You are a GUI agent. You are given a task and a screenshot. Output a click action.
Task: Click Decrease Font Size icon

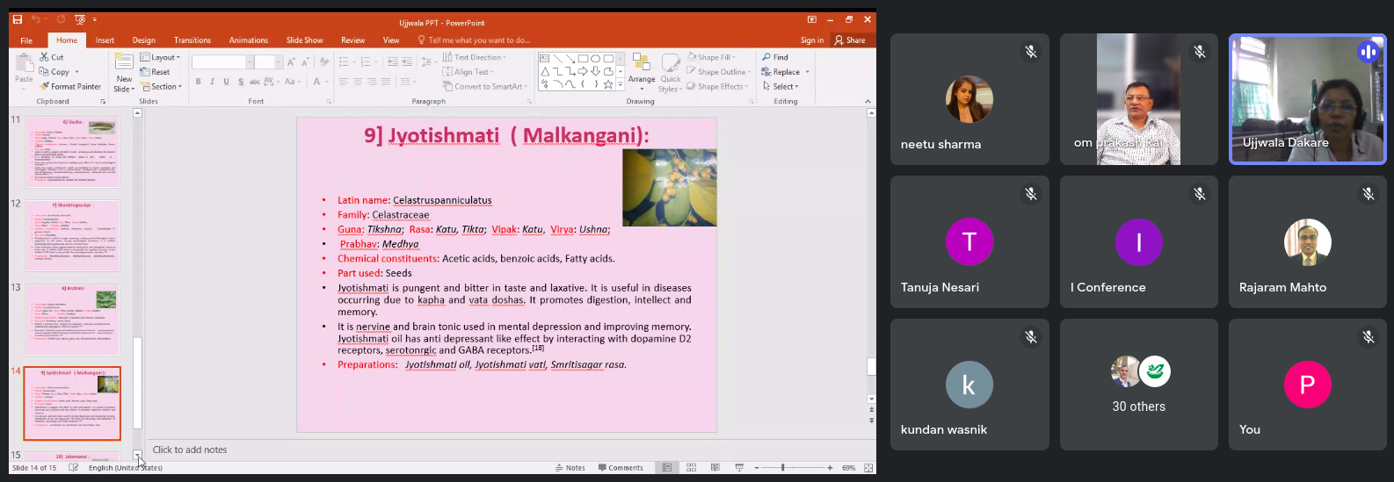point(305,61)
